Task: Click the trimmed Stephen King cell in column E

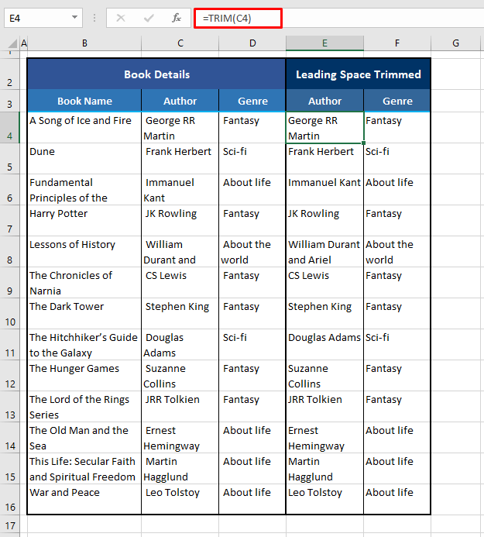Action: coord(324,314)
